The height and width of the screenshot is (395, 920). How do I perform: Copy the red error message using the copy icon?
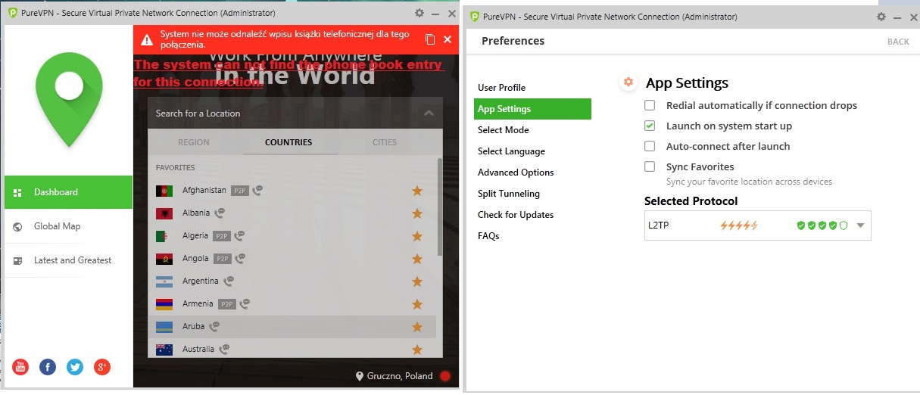pyautogui.click(x=430, y=39)
